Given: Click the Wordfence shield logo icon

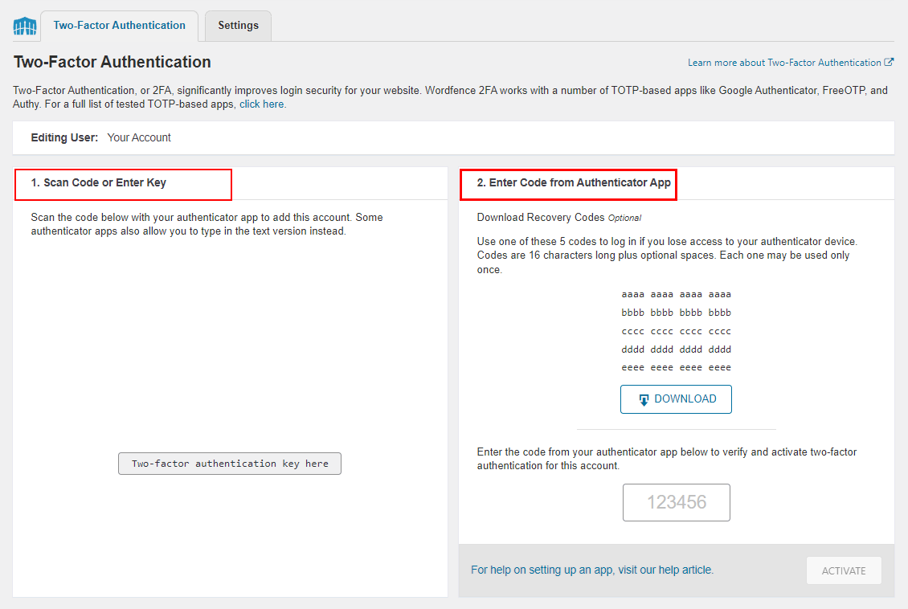Looking at the screenshot, I should [25, 26].
